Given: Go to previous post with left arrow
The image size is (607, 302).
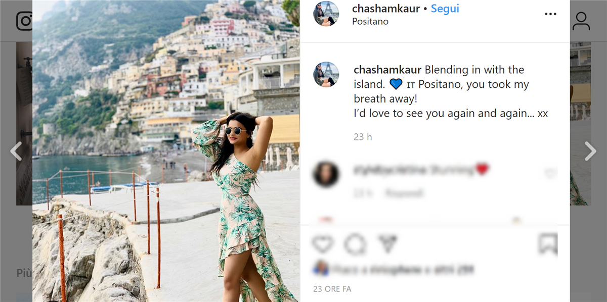Looking at the screenshot, I should click(16, 151).
